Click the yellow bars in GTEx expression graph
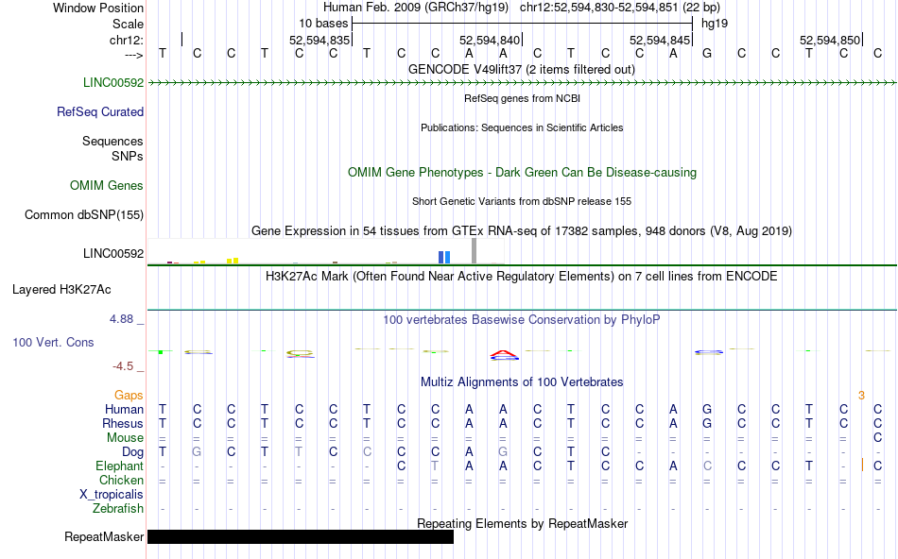Screen dimensions: 898x559 pos(233,261)
